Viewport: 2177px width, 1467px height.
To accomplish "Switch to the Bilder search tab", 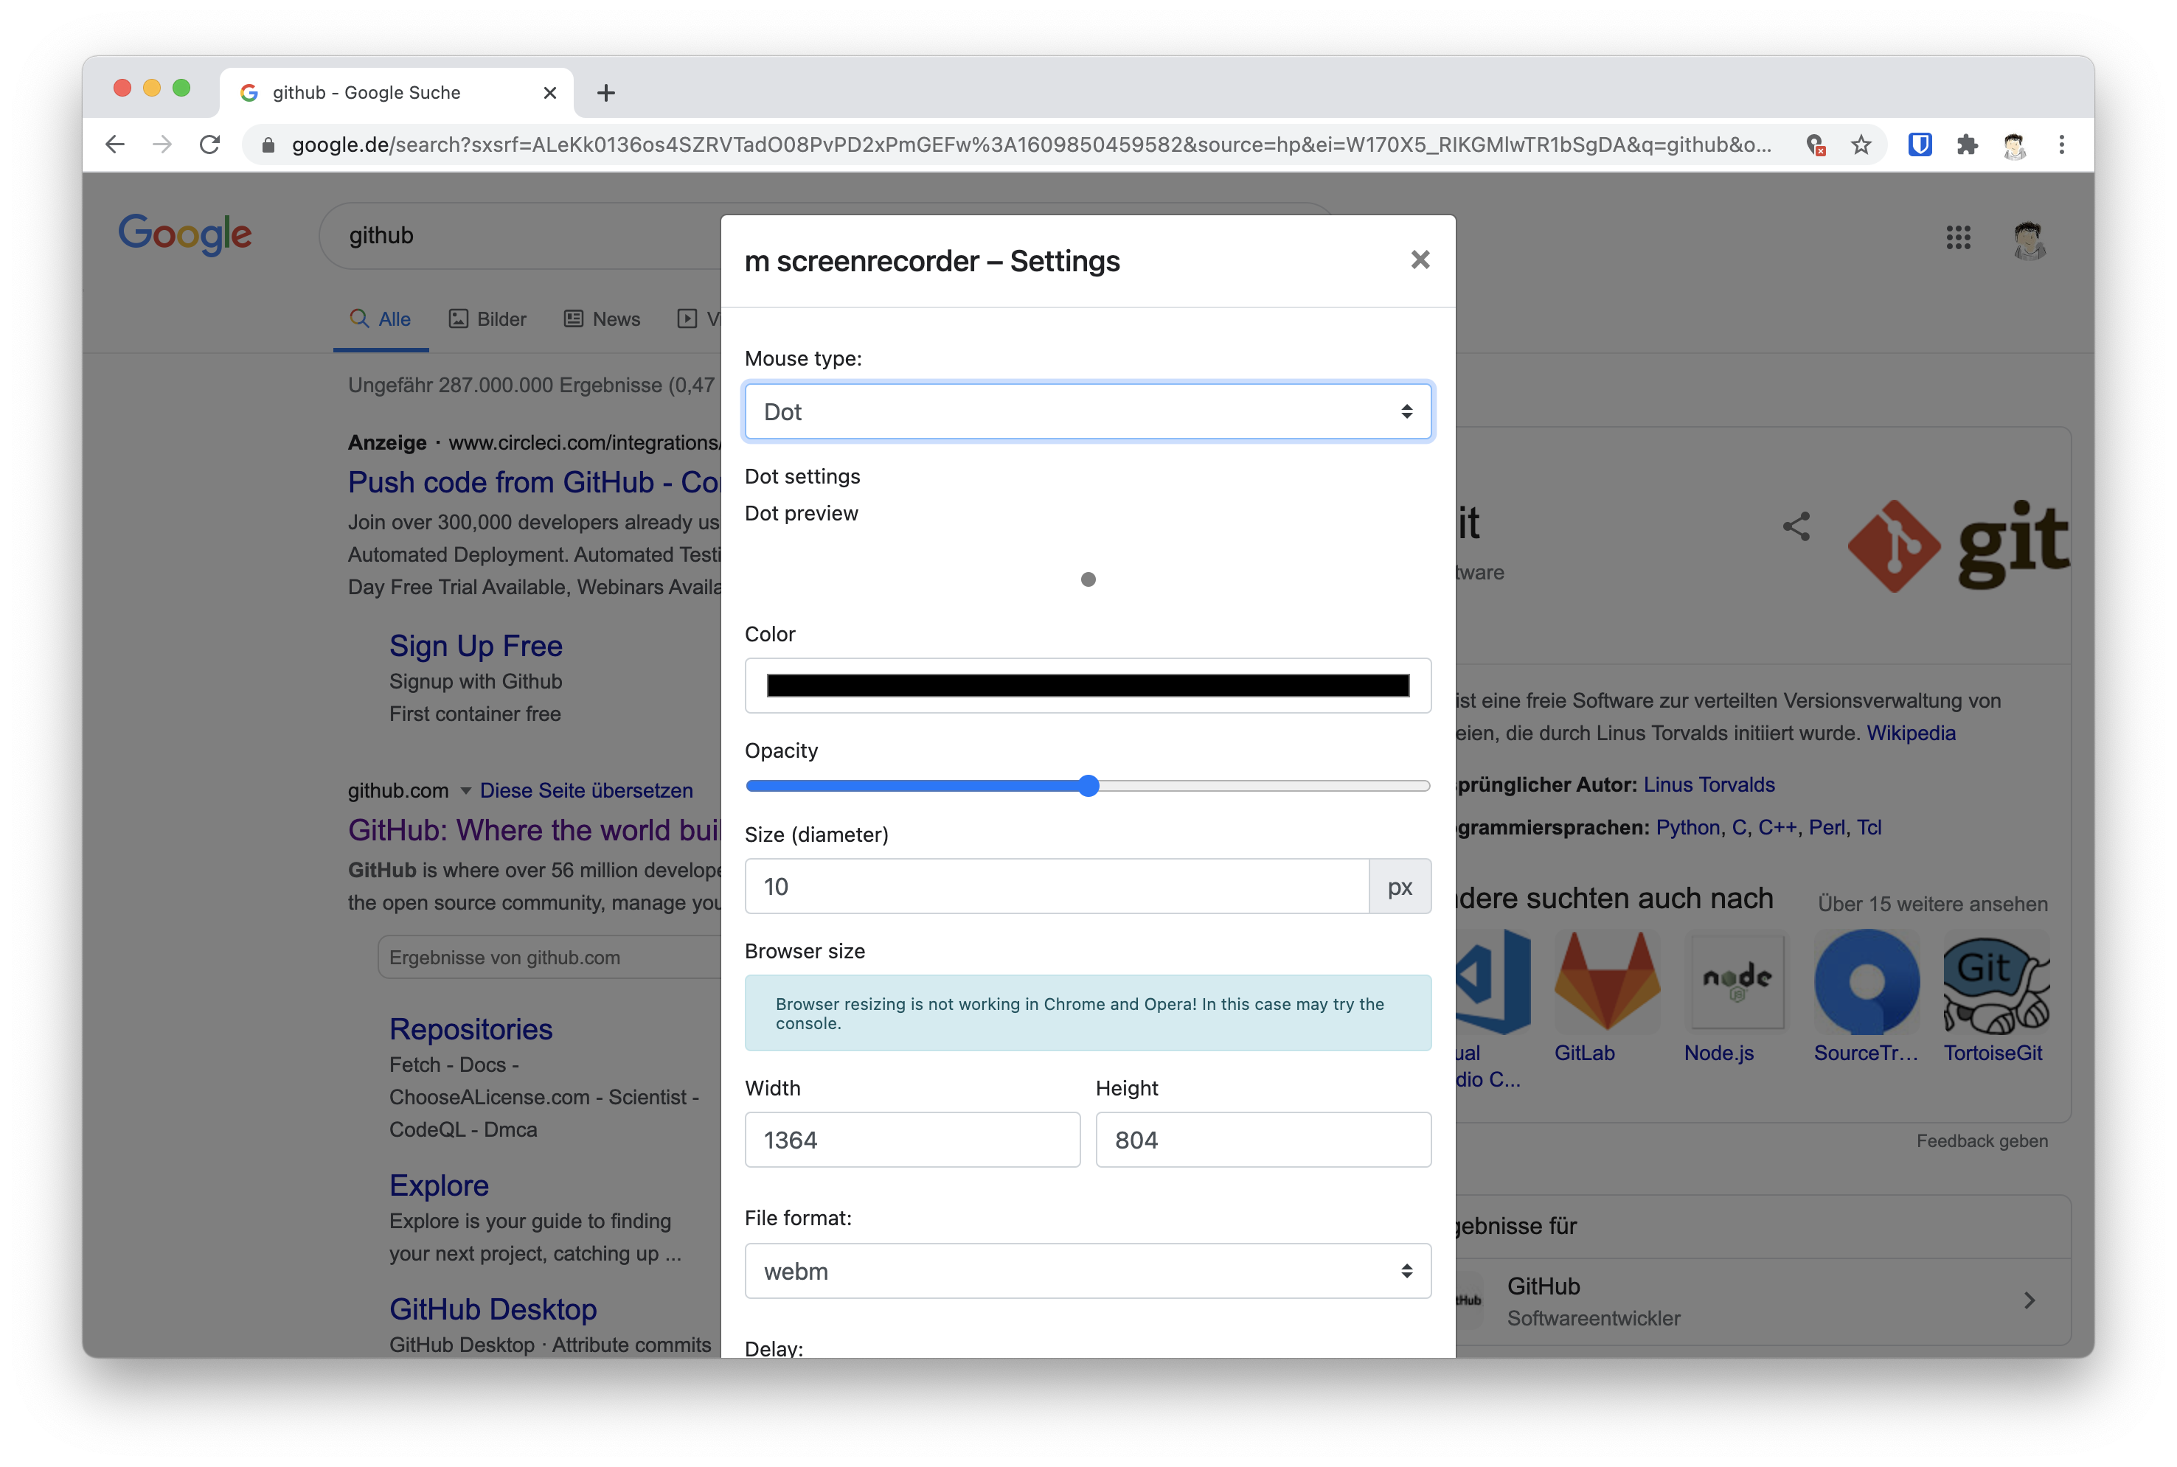I will (487, 319).
